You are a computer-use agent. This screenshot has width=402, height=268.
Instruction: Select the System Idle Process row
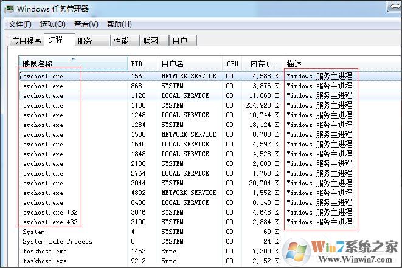210,242
